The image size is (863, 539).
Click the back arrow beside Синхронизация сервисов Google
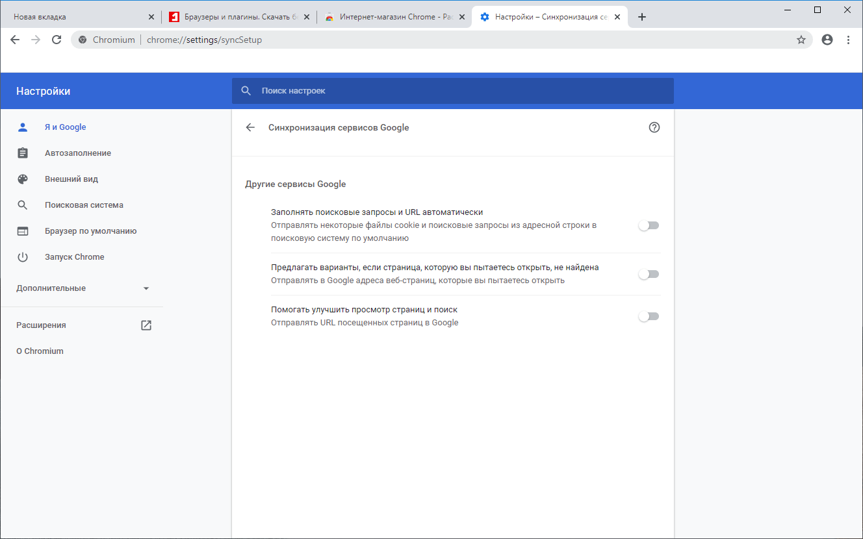[x=250, y=127]
